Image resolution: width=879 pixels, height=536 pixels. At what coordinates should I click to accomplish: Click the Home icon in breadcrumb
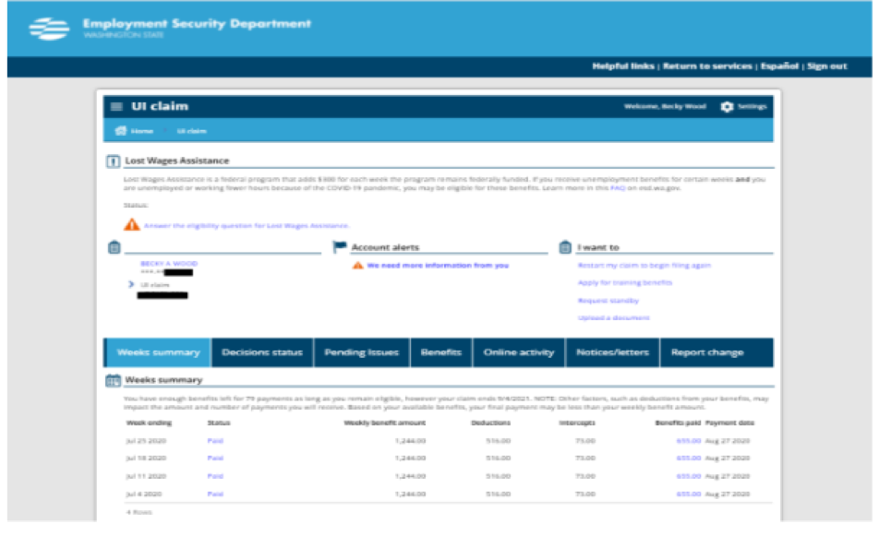(120, 131)
